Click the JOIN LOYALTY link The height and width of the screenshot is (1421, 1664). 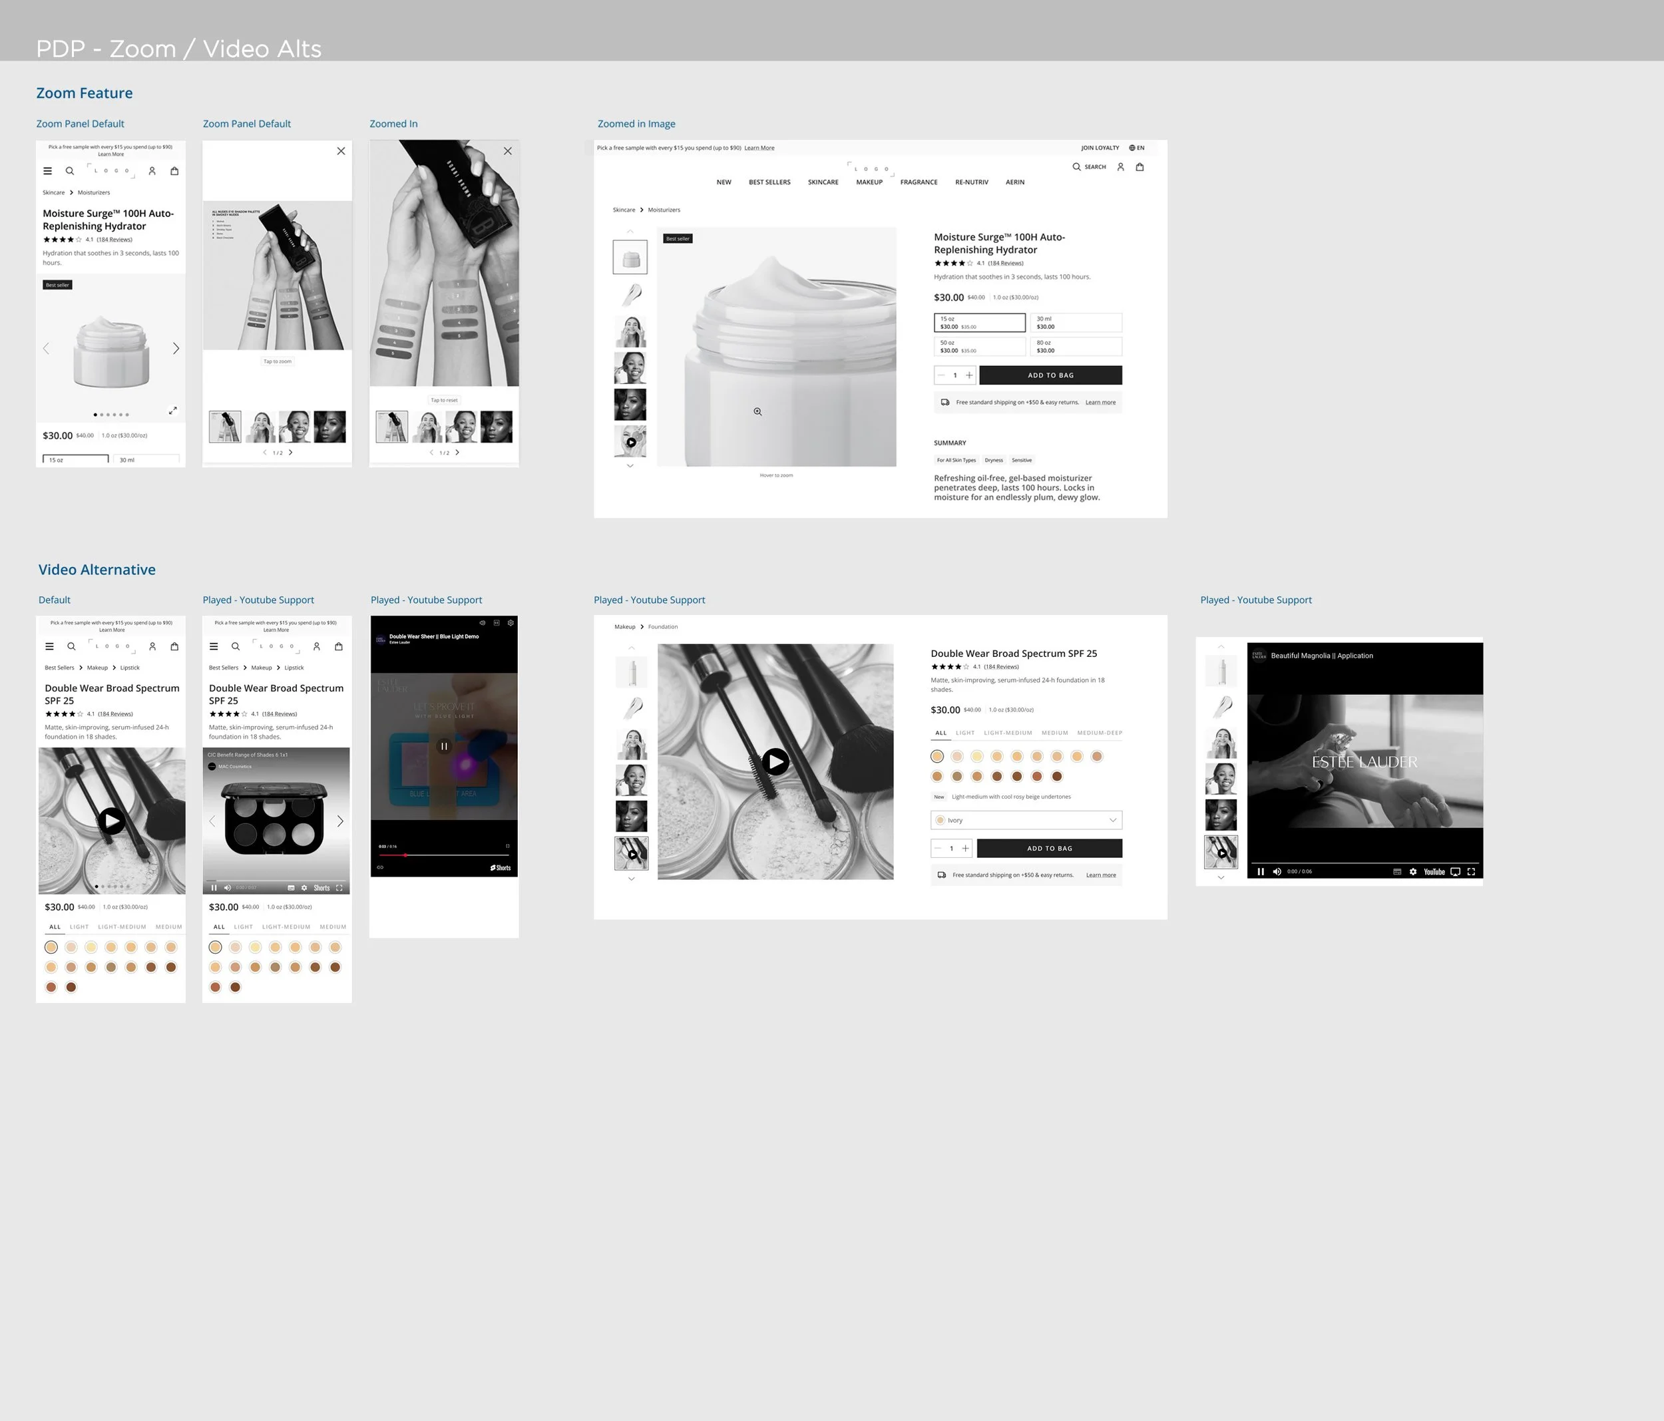(1099, 148)
